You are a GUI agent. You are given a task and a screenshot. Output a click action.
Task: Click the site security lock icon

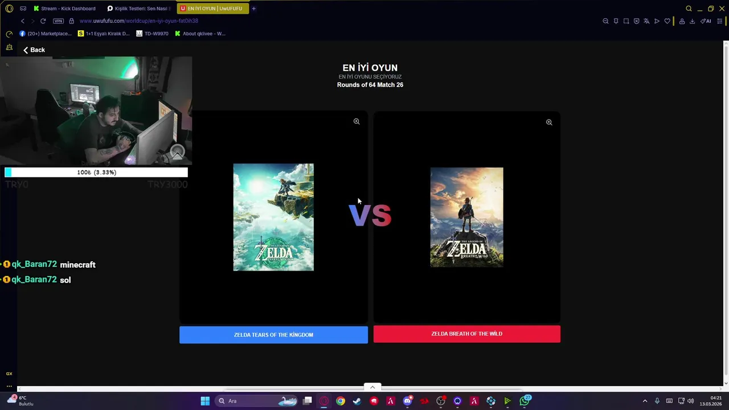pos(71,21)
